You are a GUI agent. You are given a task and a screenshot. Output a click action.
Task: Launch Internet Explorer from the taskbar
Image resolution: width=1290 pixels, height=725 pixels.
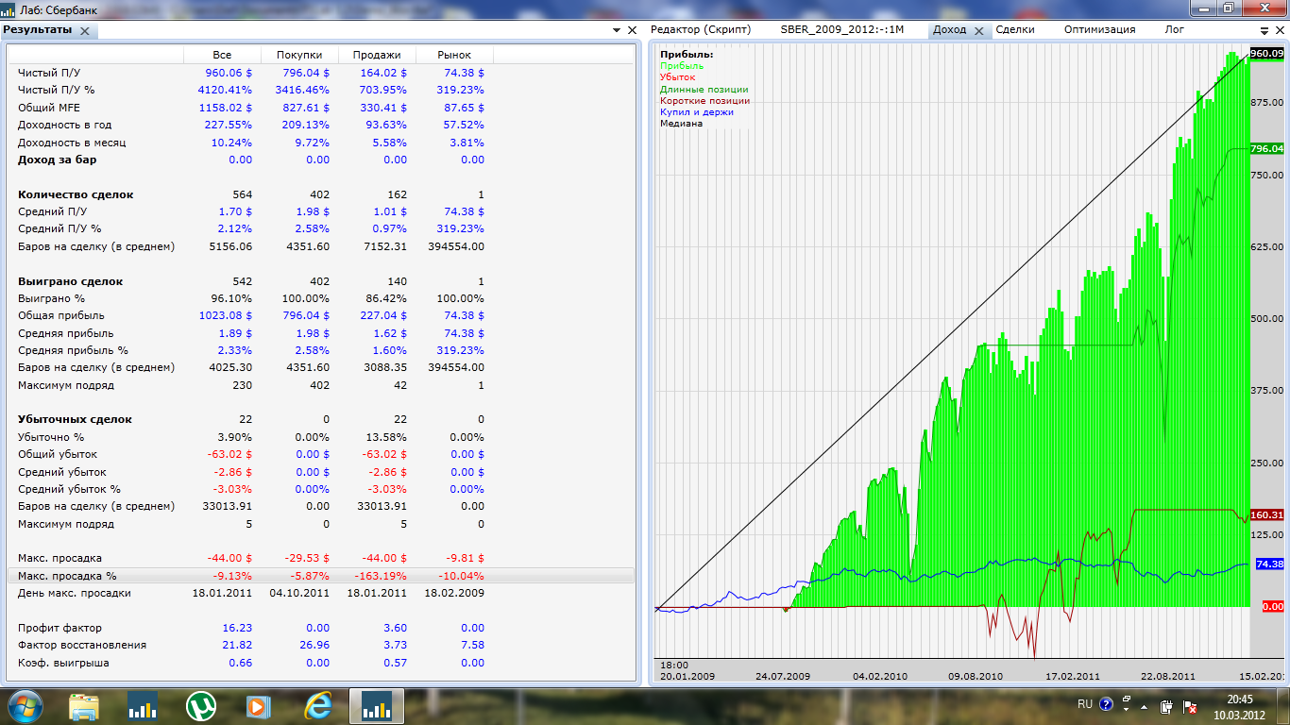pyautogui.click(x=317, y=706)
